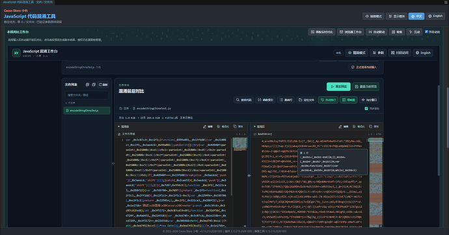The width and height of the screenshot is (449, 235).
Task: Toggle the green minimap button
Action: (349, 100)
